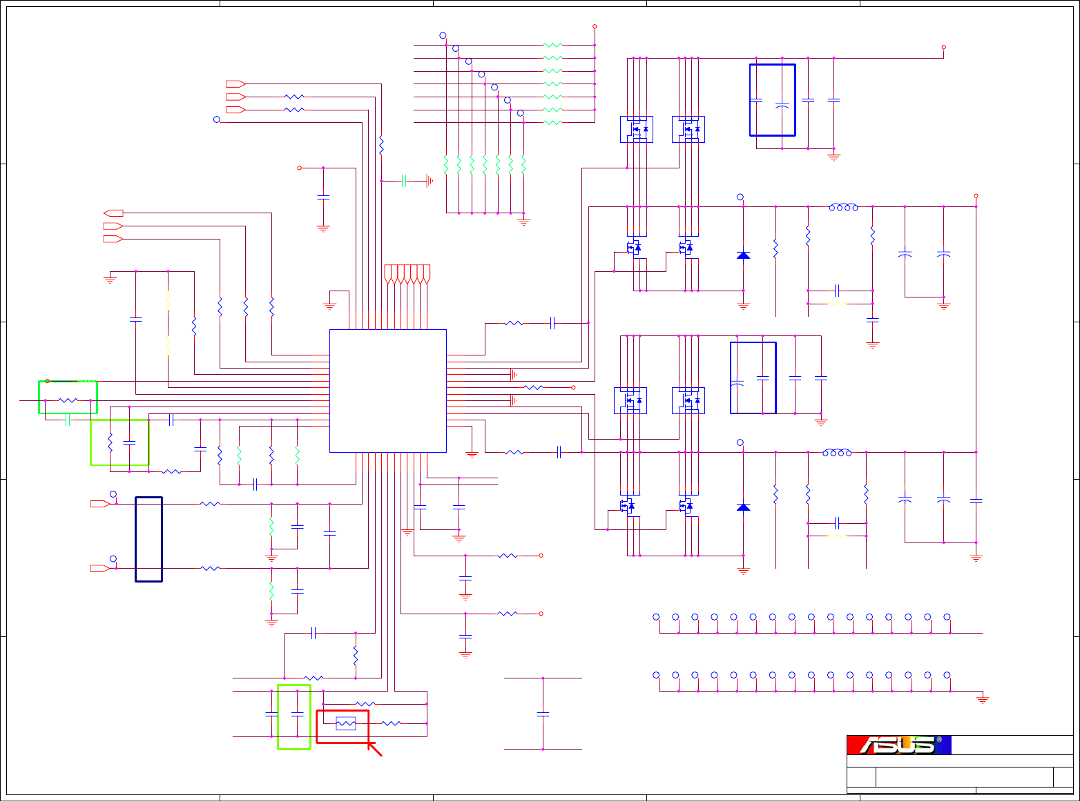Viewport: 1080px width, 802px height.
Task: Select blue resistor inside leftmost green box
Action: [68, 400]
